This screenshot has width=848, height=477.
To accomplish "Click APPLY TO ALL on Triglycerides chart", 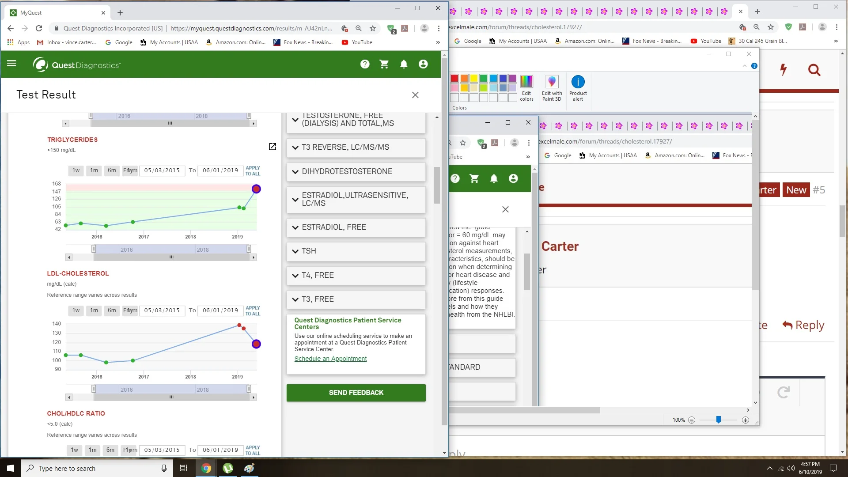I will tap(253, 171).
